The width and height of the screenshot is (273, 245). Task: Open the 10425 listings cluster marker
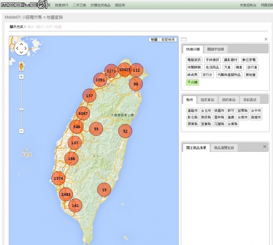(x=124, y=70)
